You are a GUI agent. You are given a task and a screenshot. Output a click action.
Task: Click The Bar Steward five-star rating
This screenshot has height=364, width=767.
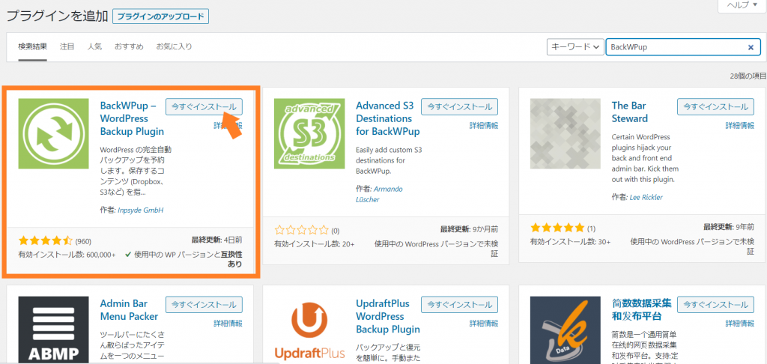pos(557,228)
